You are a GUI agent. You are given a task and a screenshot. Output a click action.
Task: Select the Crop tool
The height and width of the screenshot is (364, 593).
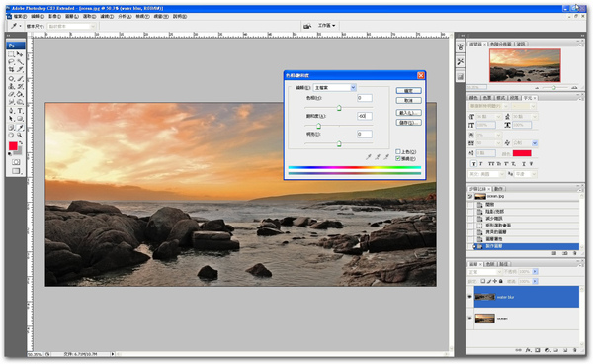click(x=11, y=69)
